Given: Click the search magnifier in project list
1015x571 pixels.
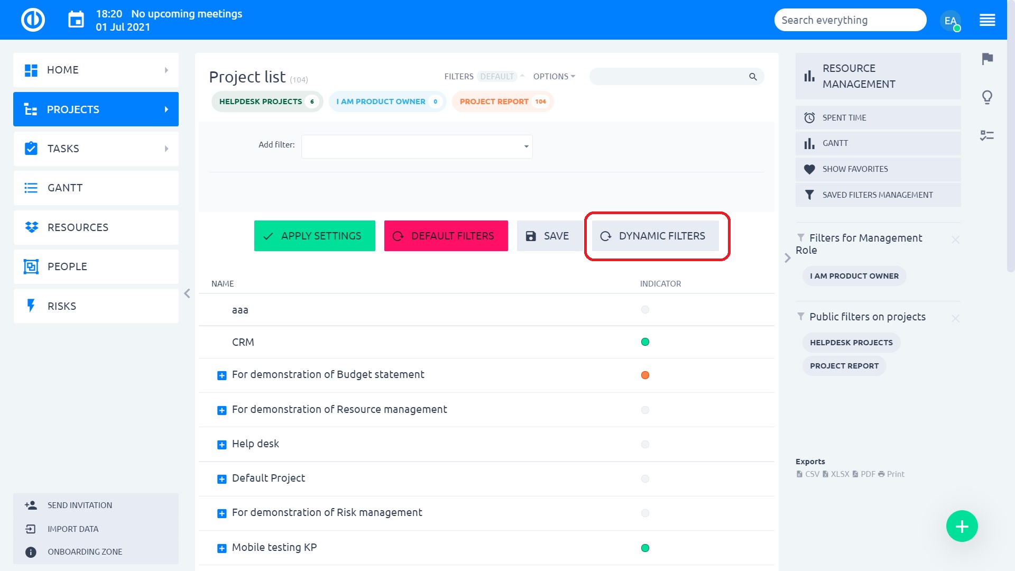Looking at the screenshot, I should (x=753, y=77).
